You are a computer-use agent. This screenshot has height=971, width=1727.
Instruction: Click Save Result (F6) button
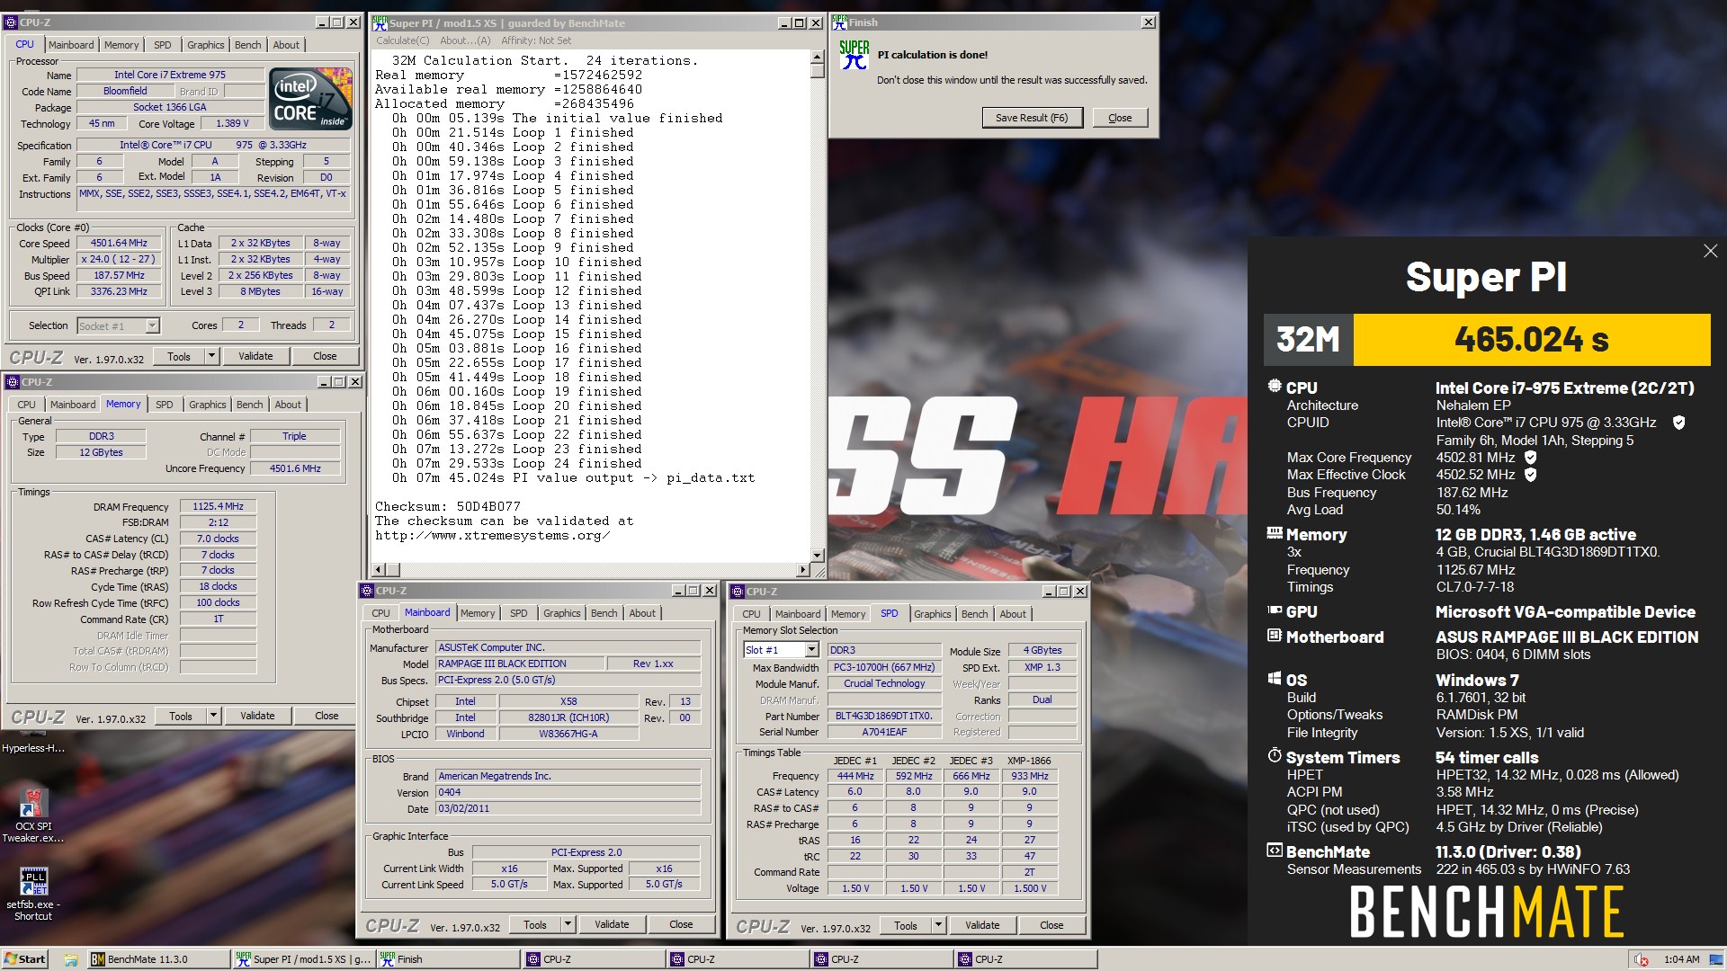point(1032,118)
